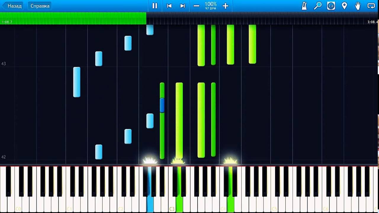Click measure number 42 label
This screenshot has height=213, width=379.
[x=4, y=157]
